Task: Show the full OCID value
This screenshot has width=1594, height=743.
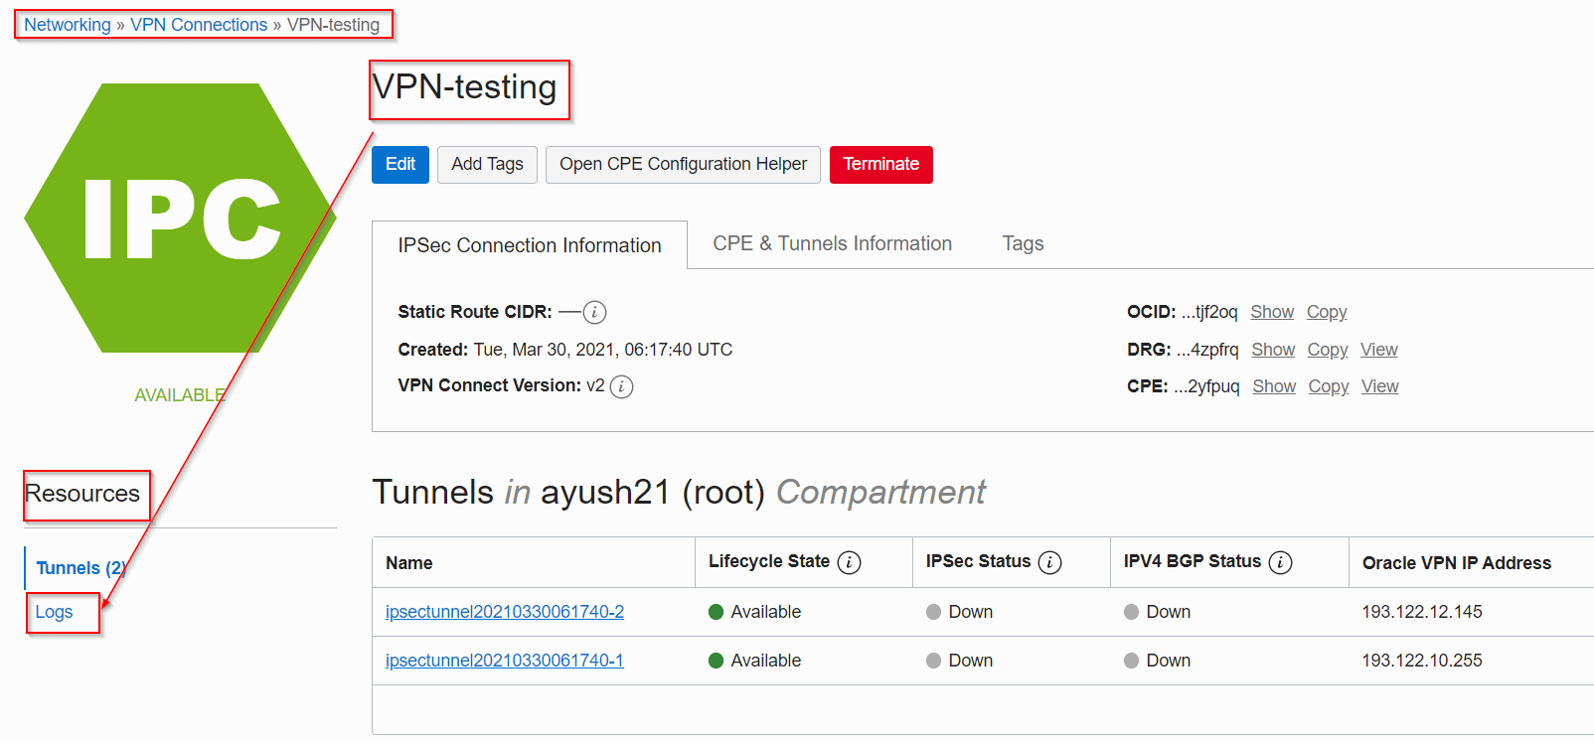Action: 1271,312
